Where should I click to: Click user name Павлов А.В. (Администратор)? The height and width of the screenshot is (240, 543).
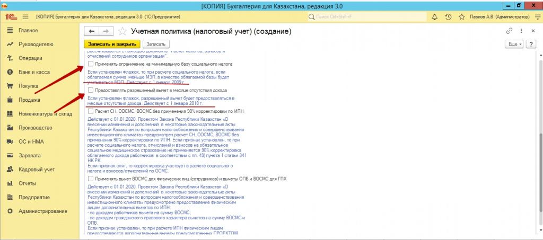500,16
